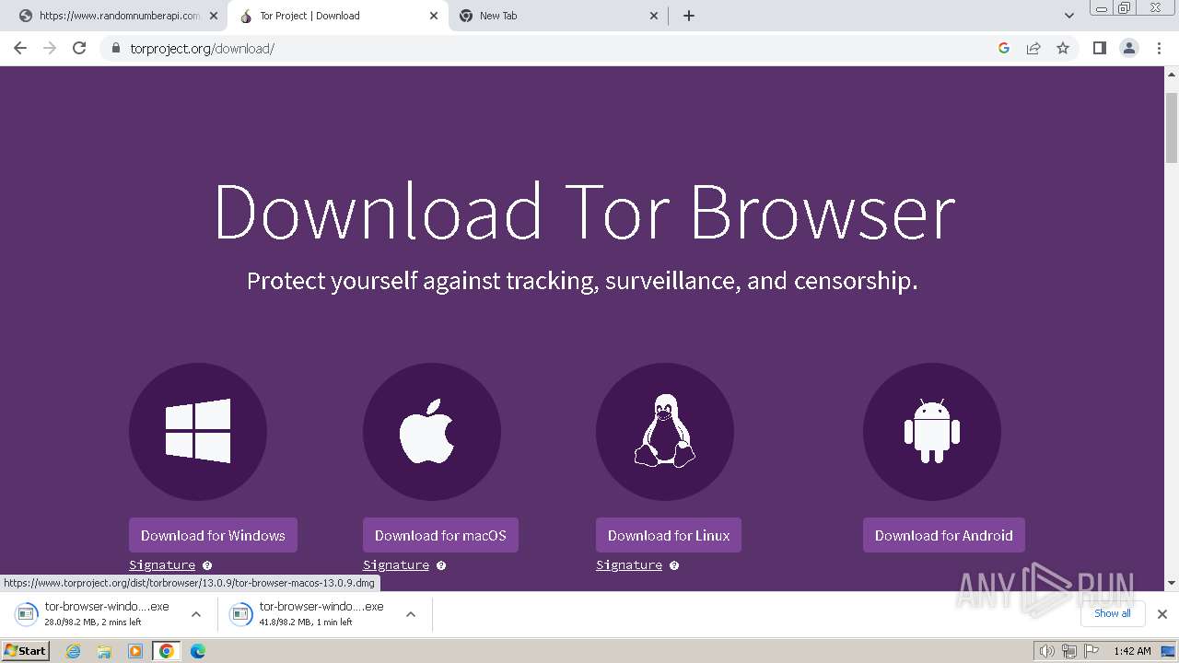Click the page vertical scrollbar thumb
Screen dimensions: 1179x663
1172,127
